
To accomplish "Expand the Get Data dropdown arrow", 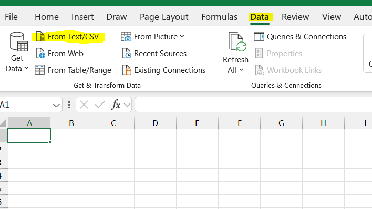I will (26, 69).
